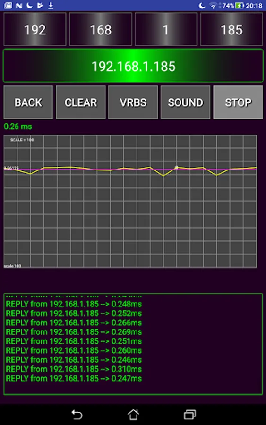Click the 0.26 ms latency readout

(x=18, y=126)
